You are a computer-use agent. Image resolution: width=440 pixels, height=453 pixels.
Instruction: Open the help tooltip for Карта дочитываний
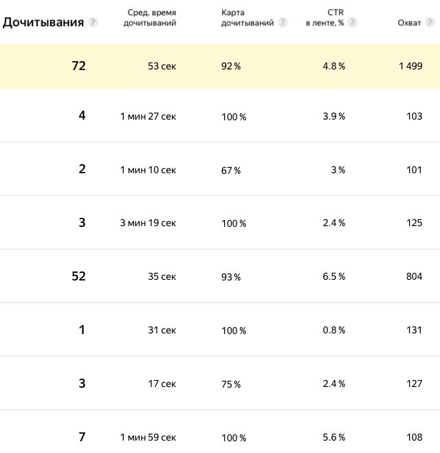pos(283,22)
